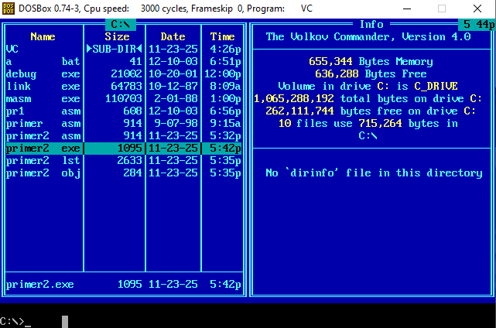496x328 pixels.
Task: Click the C:\ drive label on left panel
Action: click(121, 24)
